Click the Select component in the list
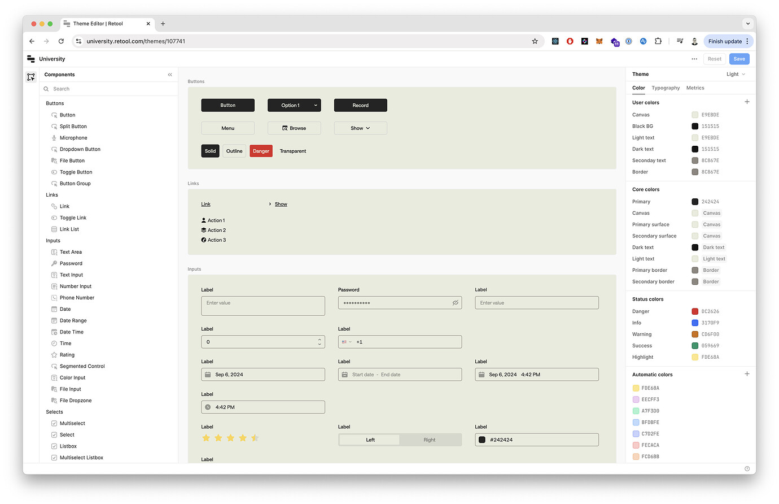779x504 pixels. point(67,435)
